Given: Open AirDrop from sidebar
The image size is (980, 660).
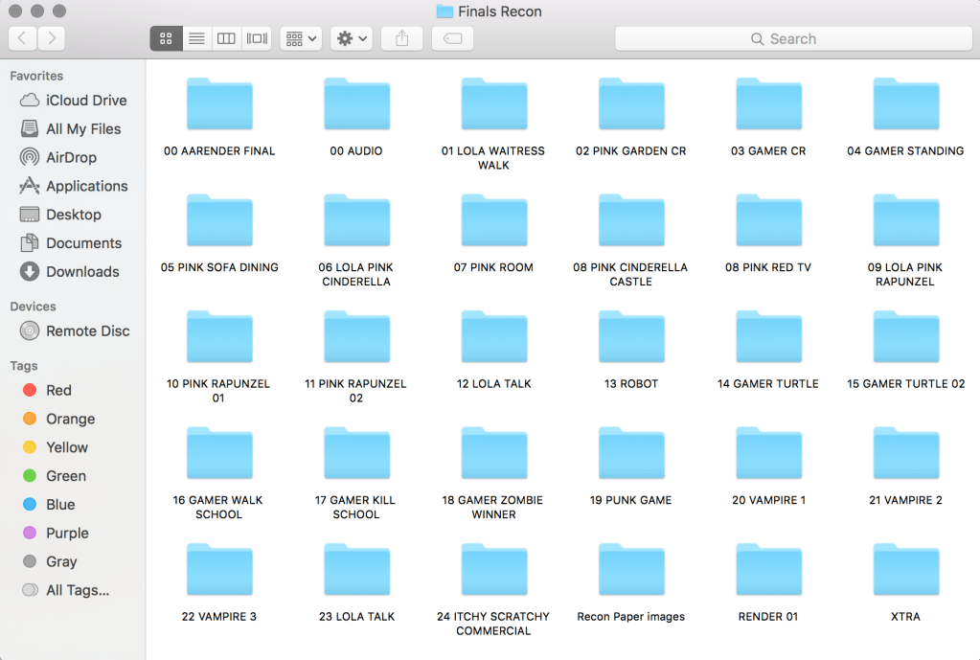Looking at the screenshot, I should [71, 157].
